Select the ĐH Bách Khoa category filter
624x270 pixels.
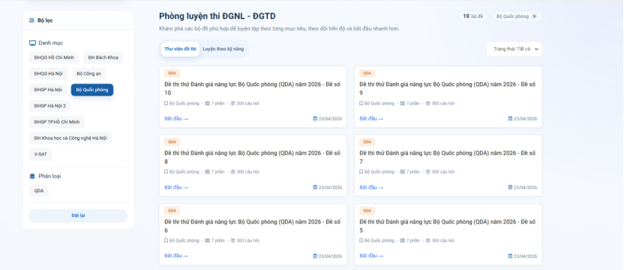[103, 58]
